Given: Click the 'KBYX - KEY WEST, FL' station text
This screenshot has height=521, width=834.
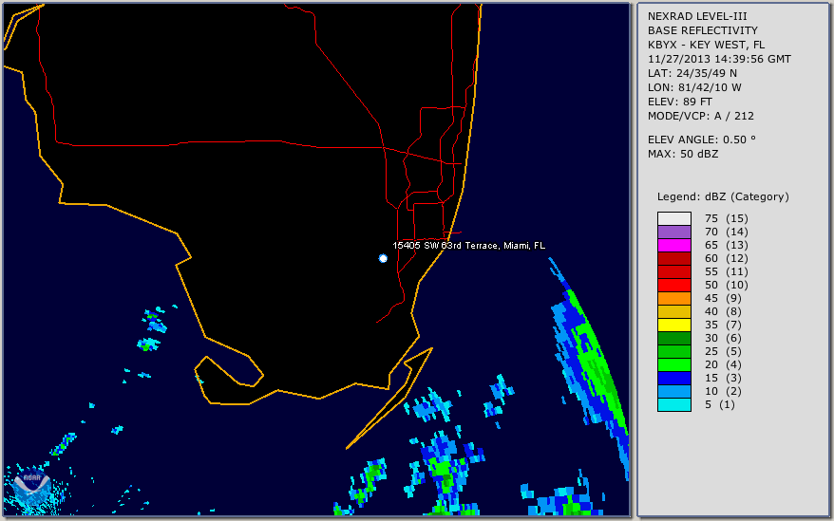Looking at the screenshot, I should pyautogui.click(x=707, y=45).
